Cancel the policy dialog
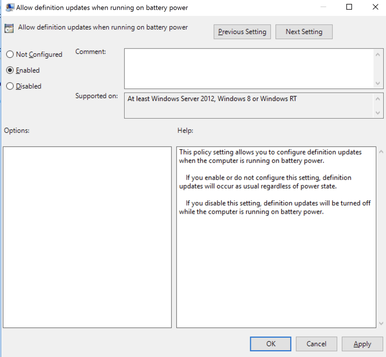Image resolution: width=386 pixels, height=357 pixels. click(316, 344)
